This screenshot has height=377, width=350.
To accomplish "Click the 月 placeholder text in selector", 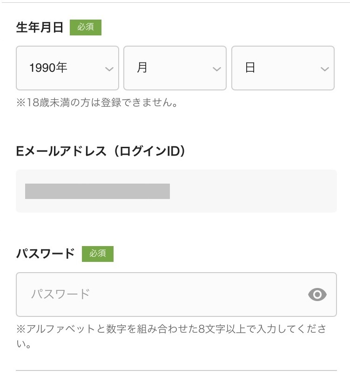I will click(142, 68).
